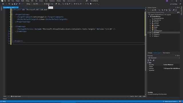Click the Properties wrench icon in Solution Explorer toolbar
Viewport: 183px width, 103px height.
click(x=174, y=10)
